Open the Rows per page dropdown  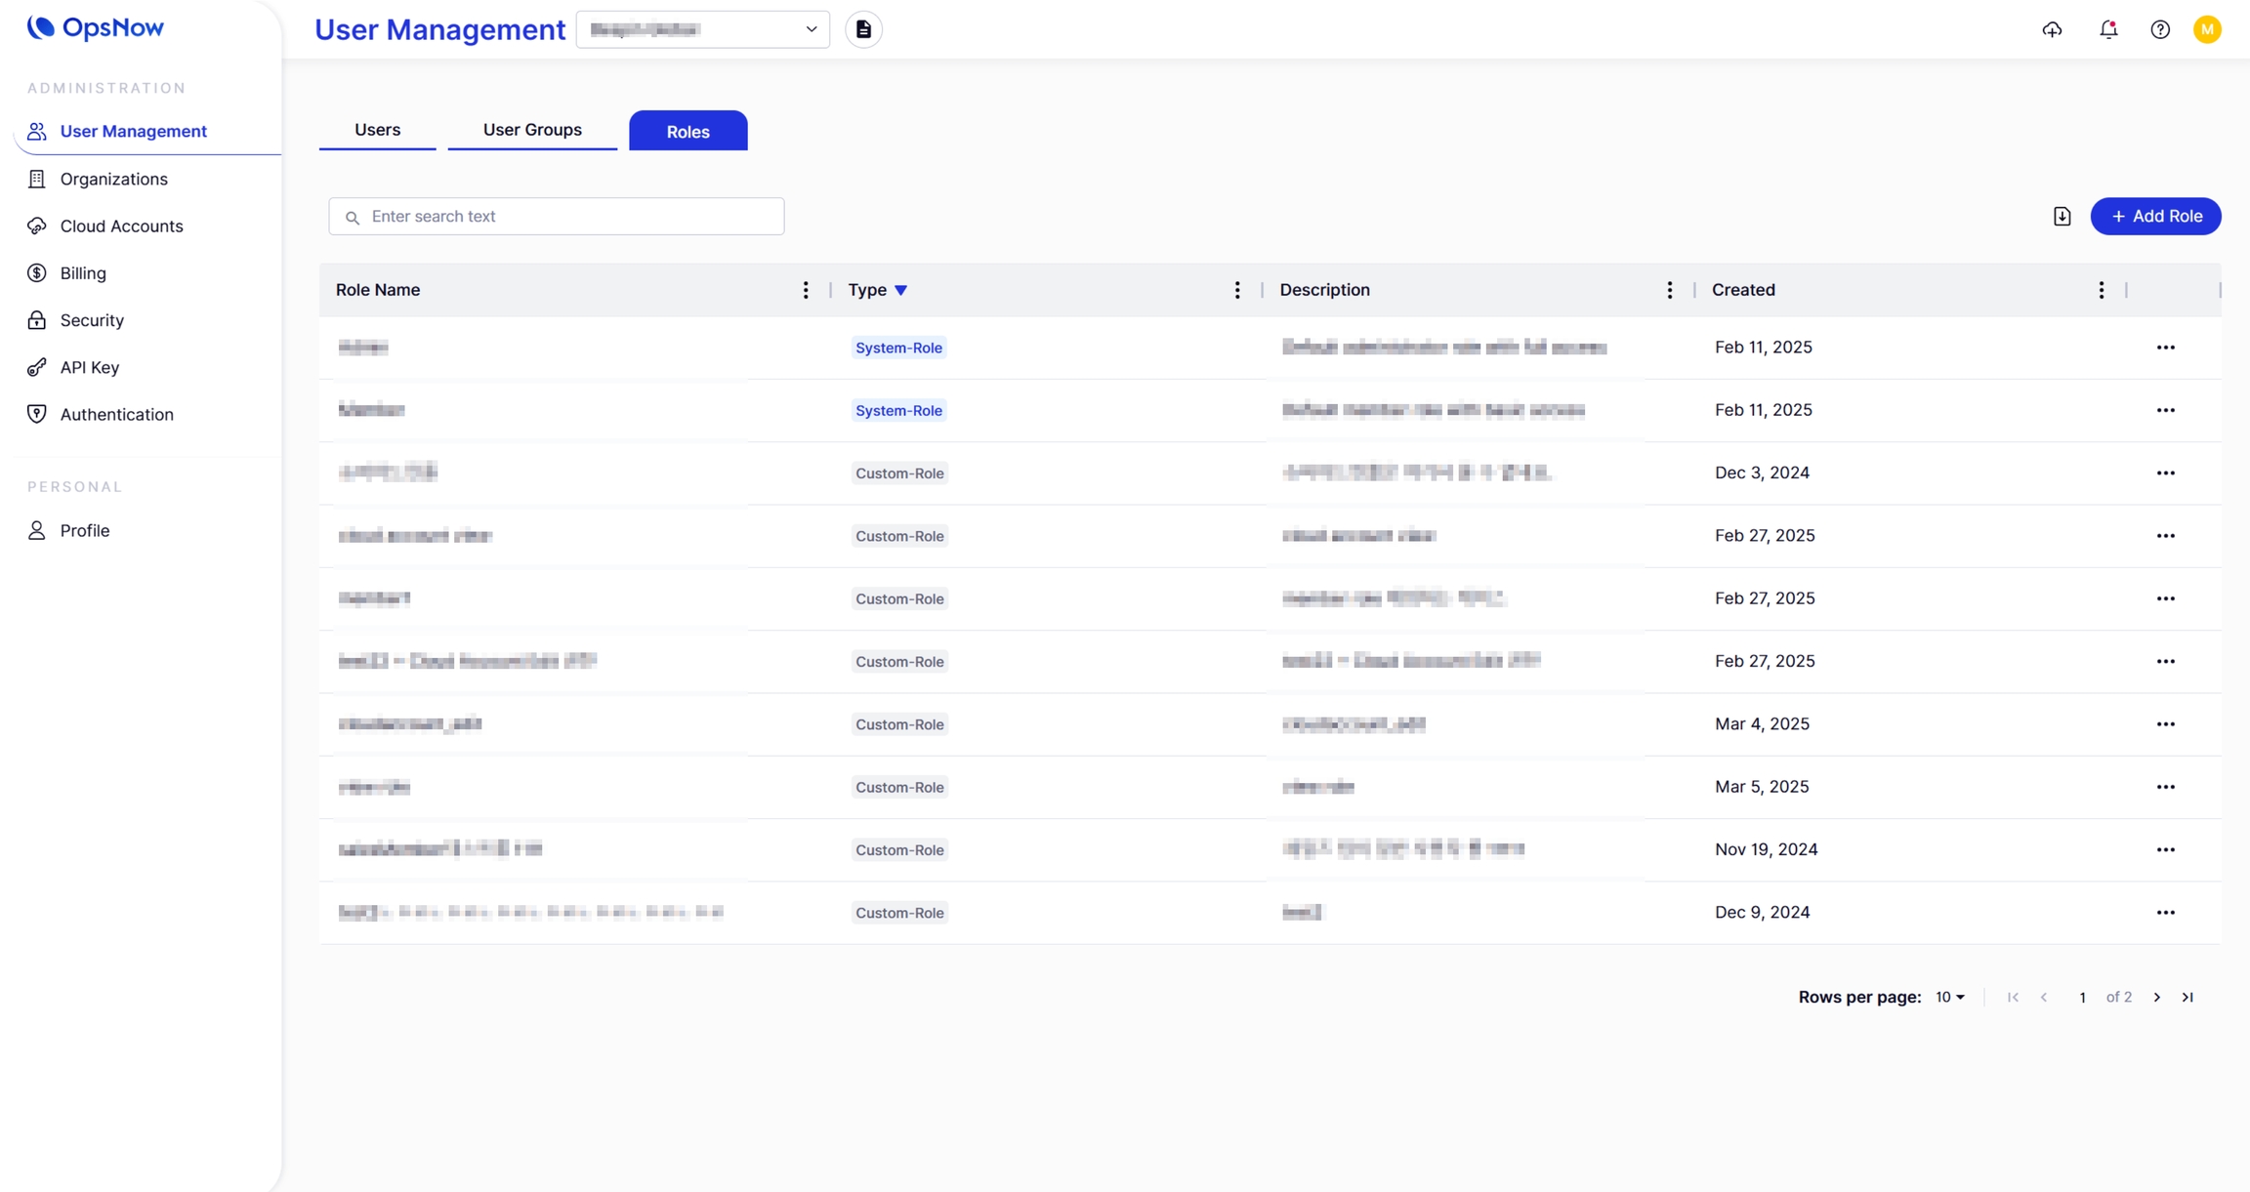(x=1949, y=997)
